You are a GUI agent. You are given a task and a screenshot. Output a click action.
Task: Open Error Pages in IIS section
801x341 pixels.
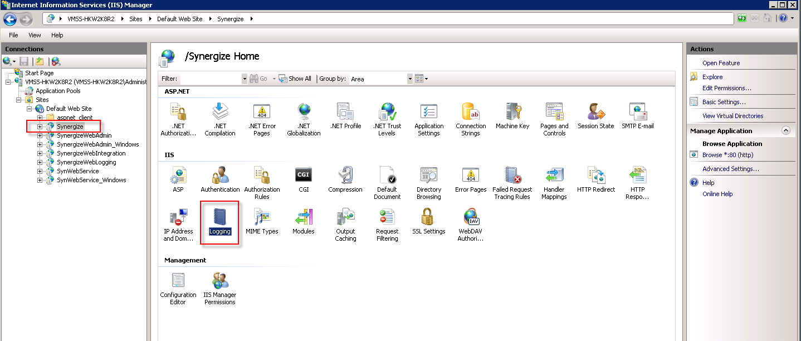click(471, 179)
